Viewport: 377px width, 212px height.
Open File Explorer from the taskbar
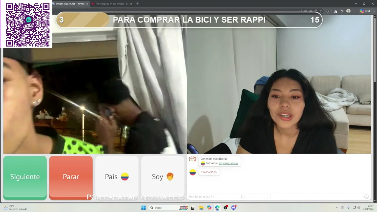click(201, 208)
